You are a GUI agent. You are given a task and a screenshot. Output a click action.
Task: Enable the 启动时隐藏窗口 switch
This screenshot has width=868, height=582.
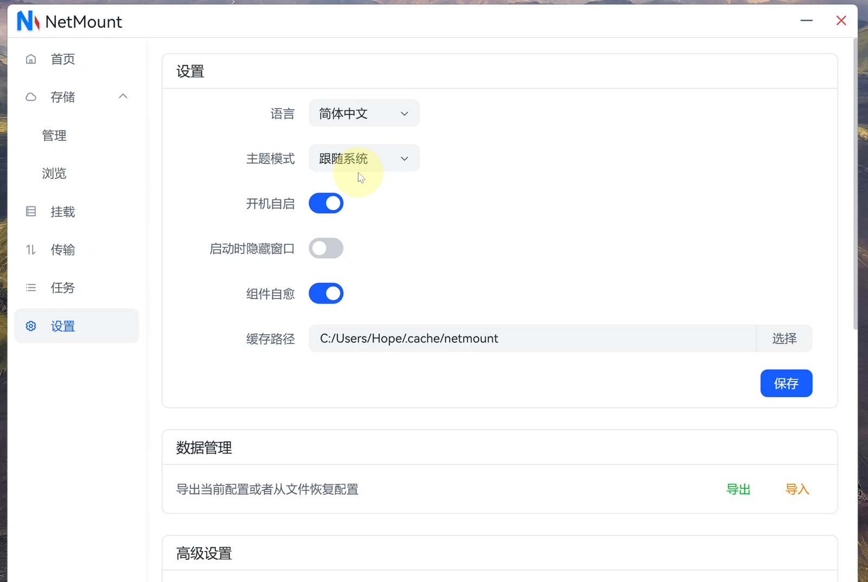click(326, 248)
